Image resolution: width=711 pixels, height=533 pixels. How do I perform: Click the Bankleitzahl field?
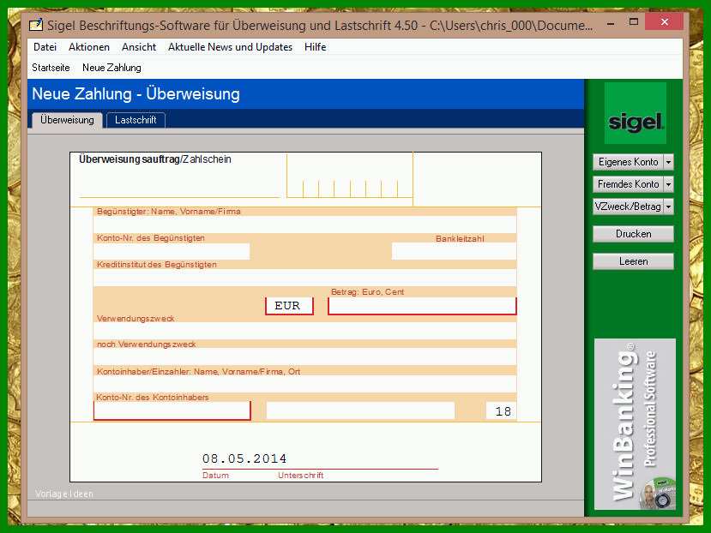tap(454, 251)
